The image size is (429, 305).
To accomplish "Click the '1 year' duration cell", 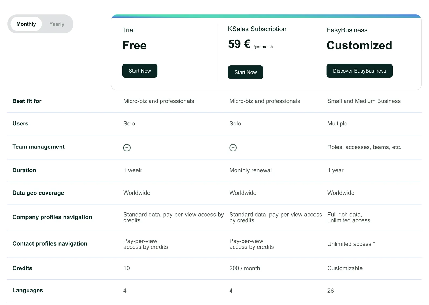I will pos(335,170).
